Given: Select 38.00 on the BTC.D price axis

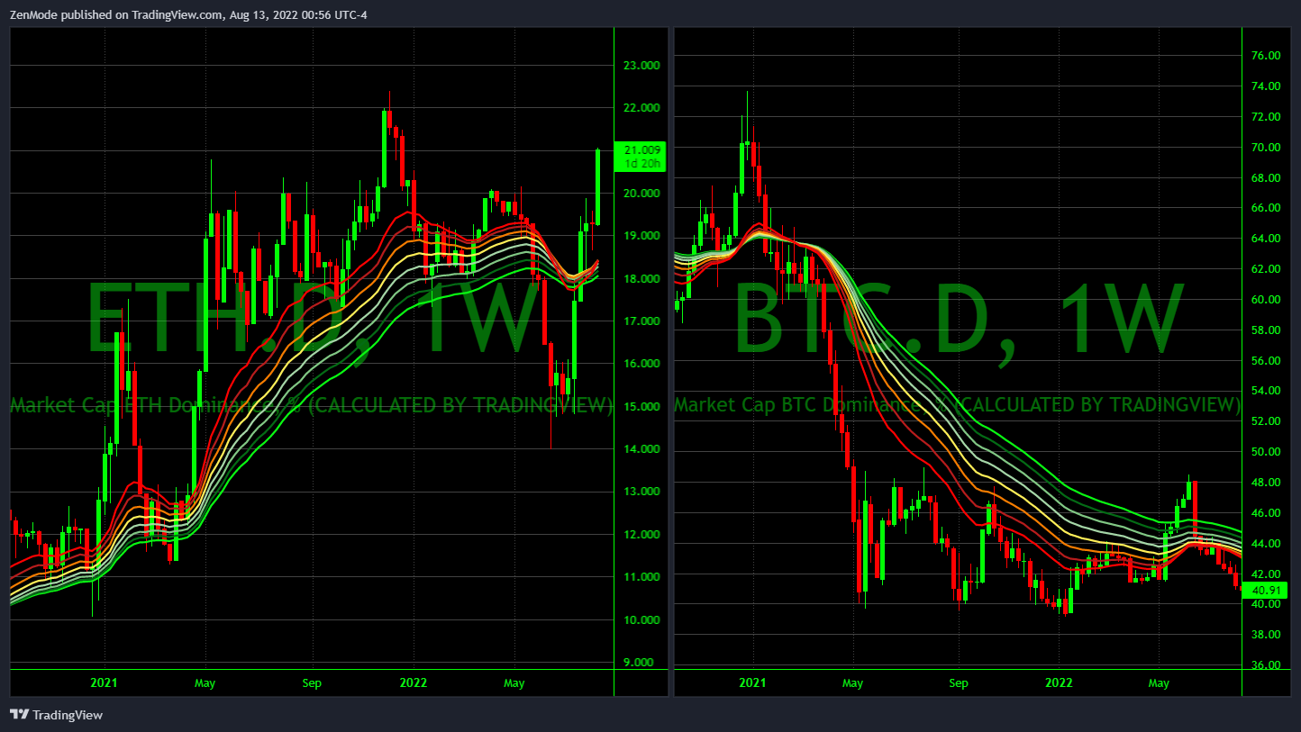Looking at the screenshot, I should click(1267, 634).
